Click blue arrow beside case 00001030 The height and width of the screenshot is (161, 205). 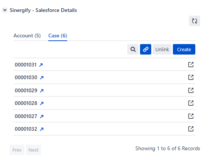tap(42, 78)
